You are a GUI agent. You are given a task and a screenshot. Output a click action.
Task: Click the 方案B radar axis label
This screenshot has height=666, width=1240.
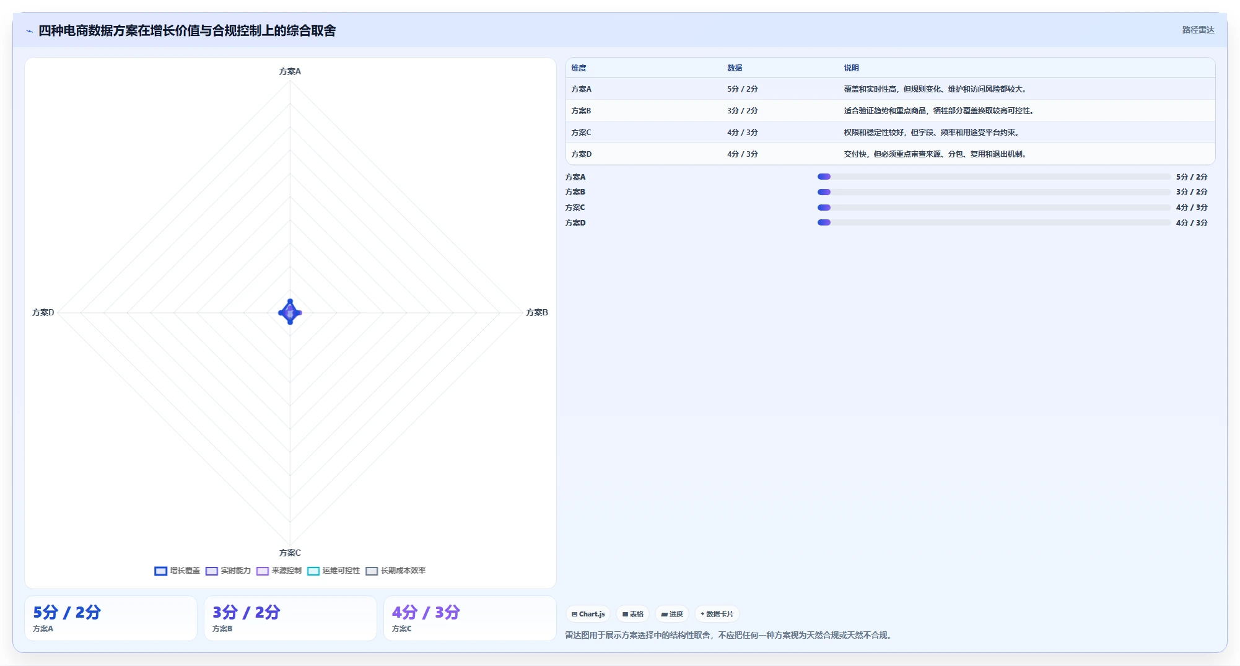point(537,312)
